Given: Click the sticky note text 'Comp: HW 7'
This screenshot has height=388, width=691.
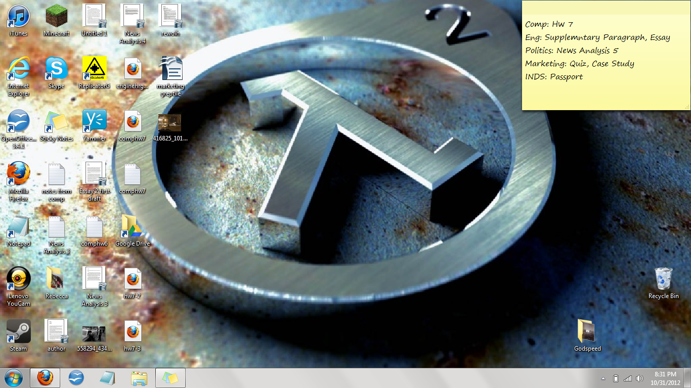Looking at the screenshot, I should 549,24.
